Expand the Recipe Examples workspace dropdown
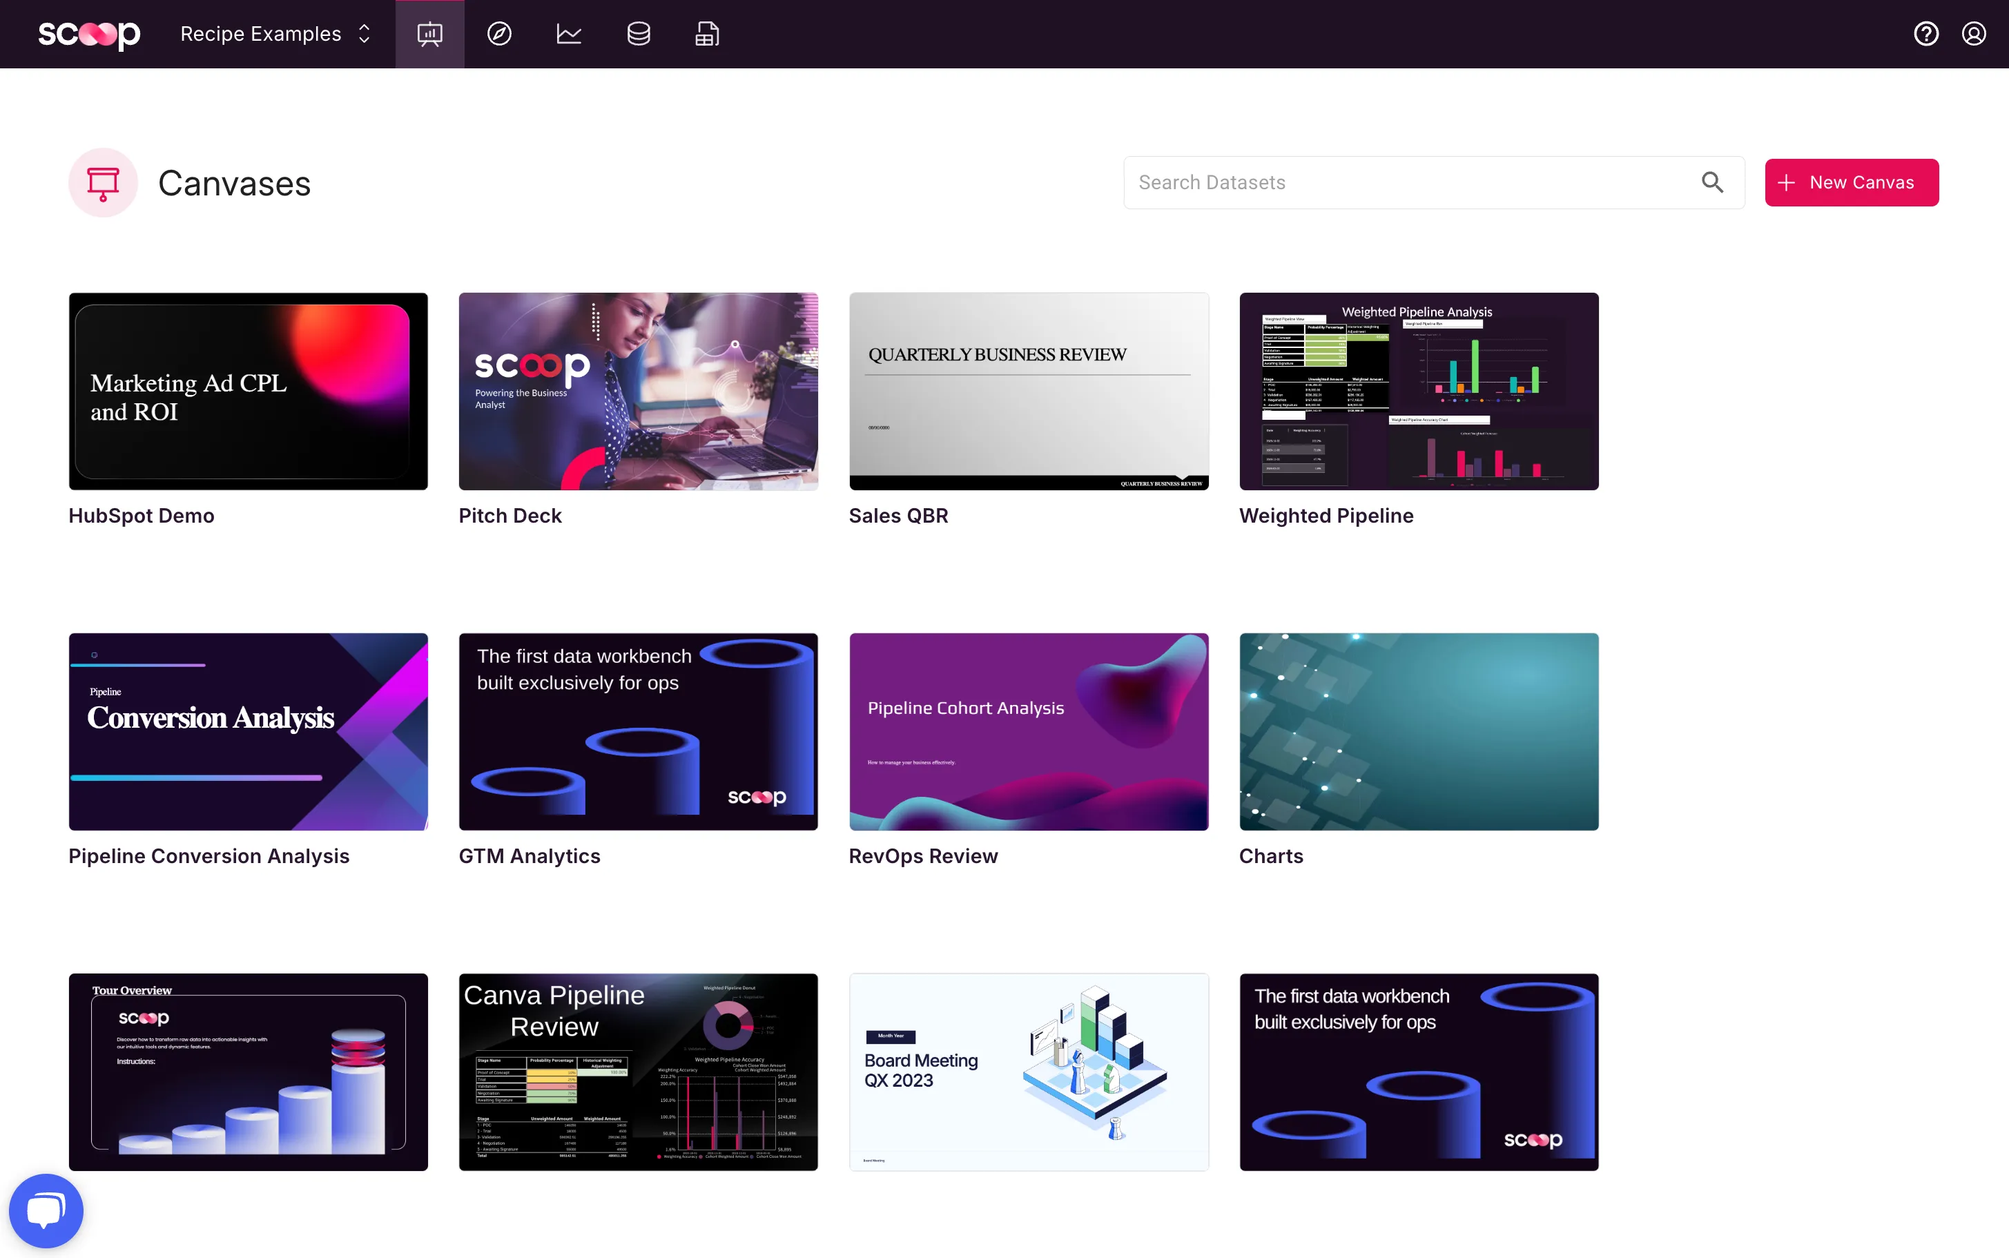This screenshot has height=1258, width=2009. [x=275, y=34]
